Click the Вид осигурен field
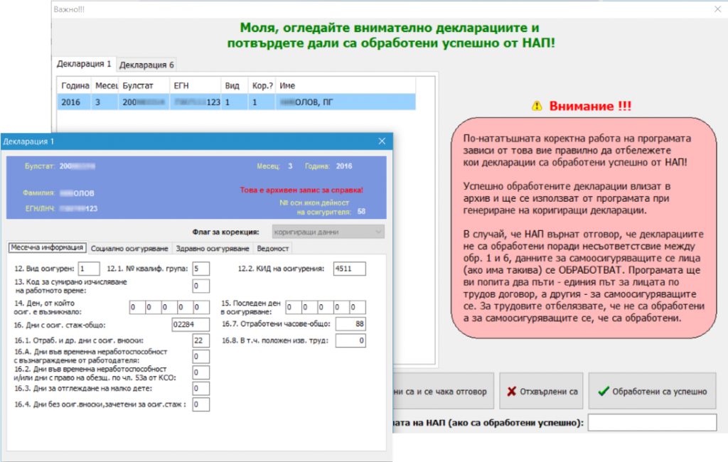728x462 pixels. pyautogui.click(x=89, y=269)
